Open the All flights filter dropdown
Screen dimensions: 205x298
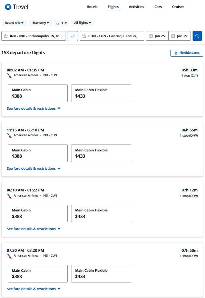(82, 23)
